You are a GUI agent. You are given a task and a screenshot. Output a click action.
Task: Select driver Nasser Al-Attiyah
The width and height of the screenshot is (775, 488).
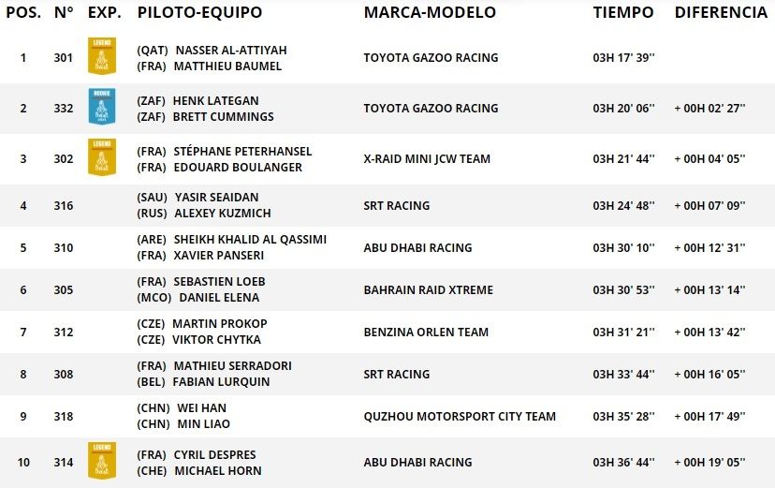[231, 50]
